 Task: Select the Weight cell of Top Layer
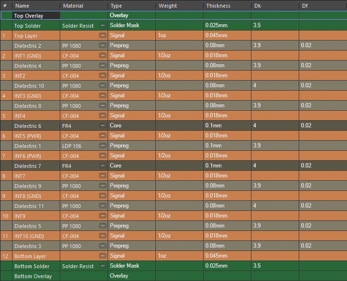coord(179,36)
